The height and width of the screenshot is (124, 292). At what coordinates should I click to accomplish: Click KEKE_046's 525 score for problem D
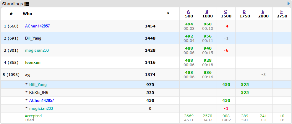coord(245,92)
